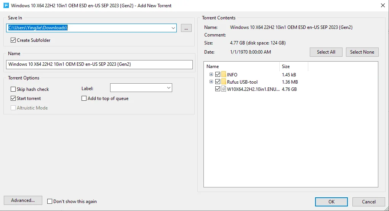Viewport: 389px width, 211px height.
Task: Open the Save In path dropdown
Action: pyautogui.click(x=173, y=28)
